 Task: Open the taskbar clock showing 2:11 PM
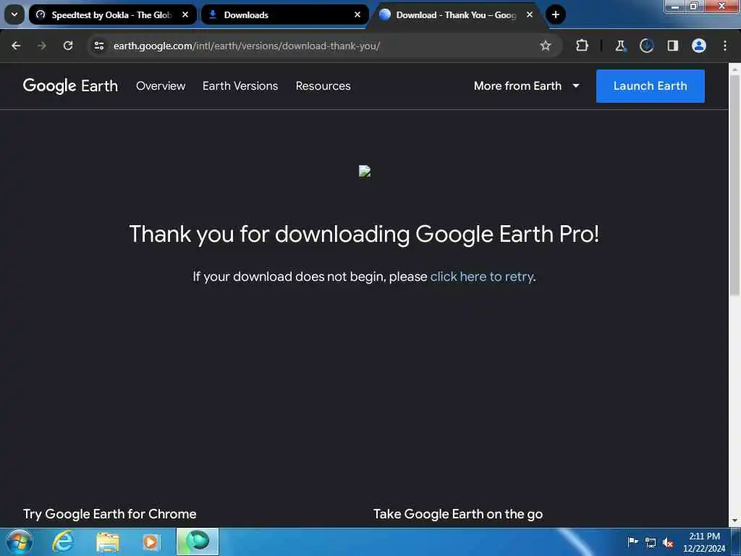point(704,542)
